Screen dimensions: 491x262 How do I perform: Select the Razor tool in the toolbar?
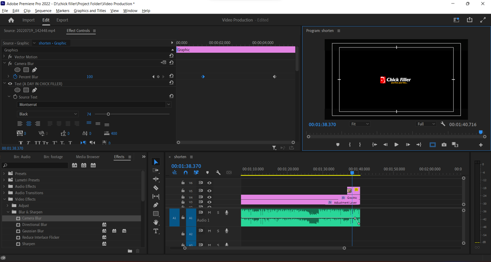pyautogui.click(x=156, y=188)
